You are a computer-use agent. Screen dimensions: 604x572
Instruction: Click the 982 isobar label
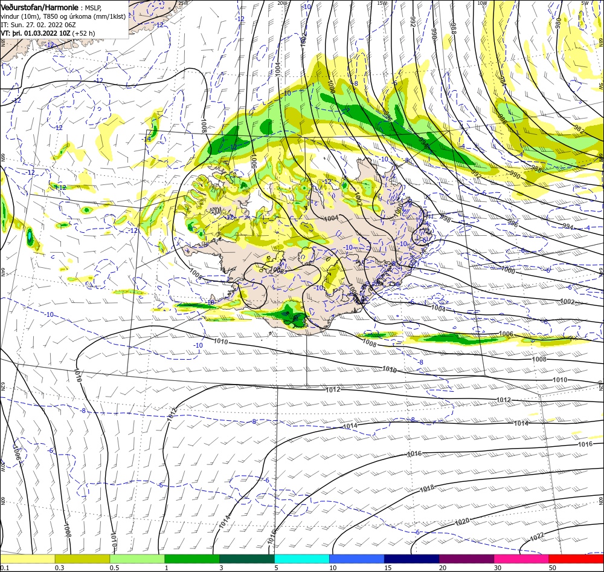coord(579,131)
